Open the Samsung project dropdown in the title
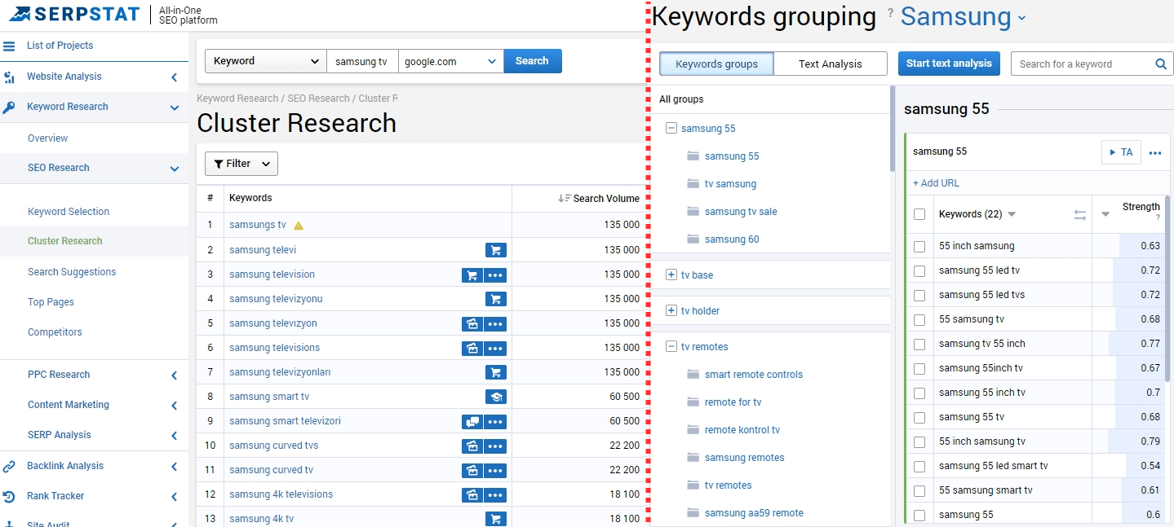The width and height of the screenshot is (1174, 527). click(964, 17)
